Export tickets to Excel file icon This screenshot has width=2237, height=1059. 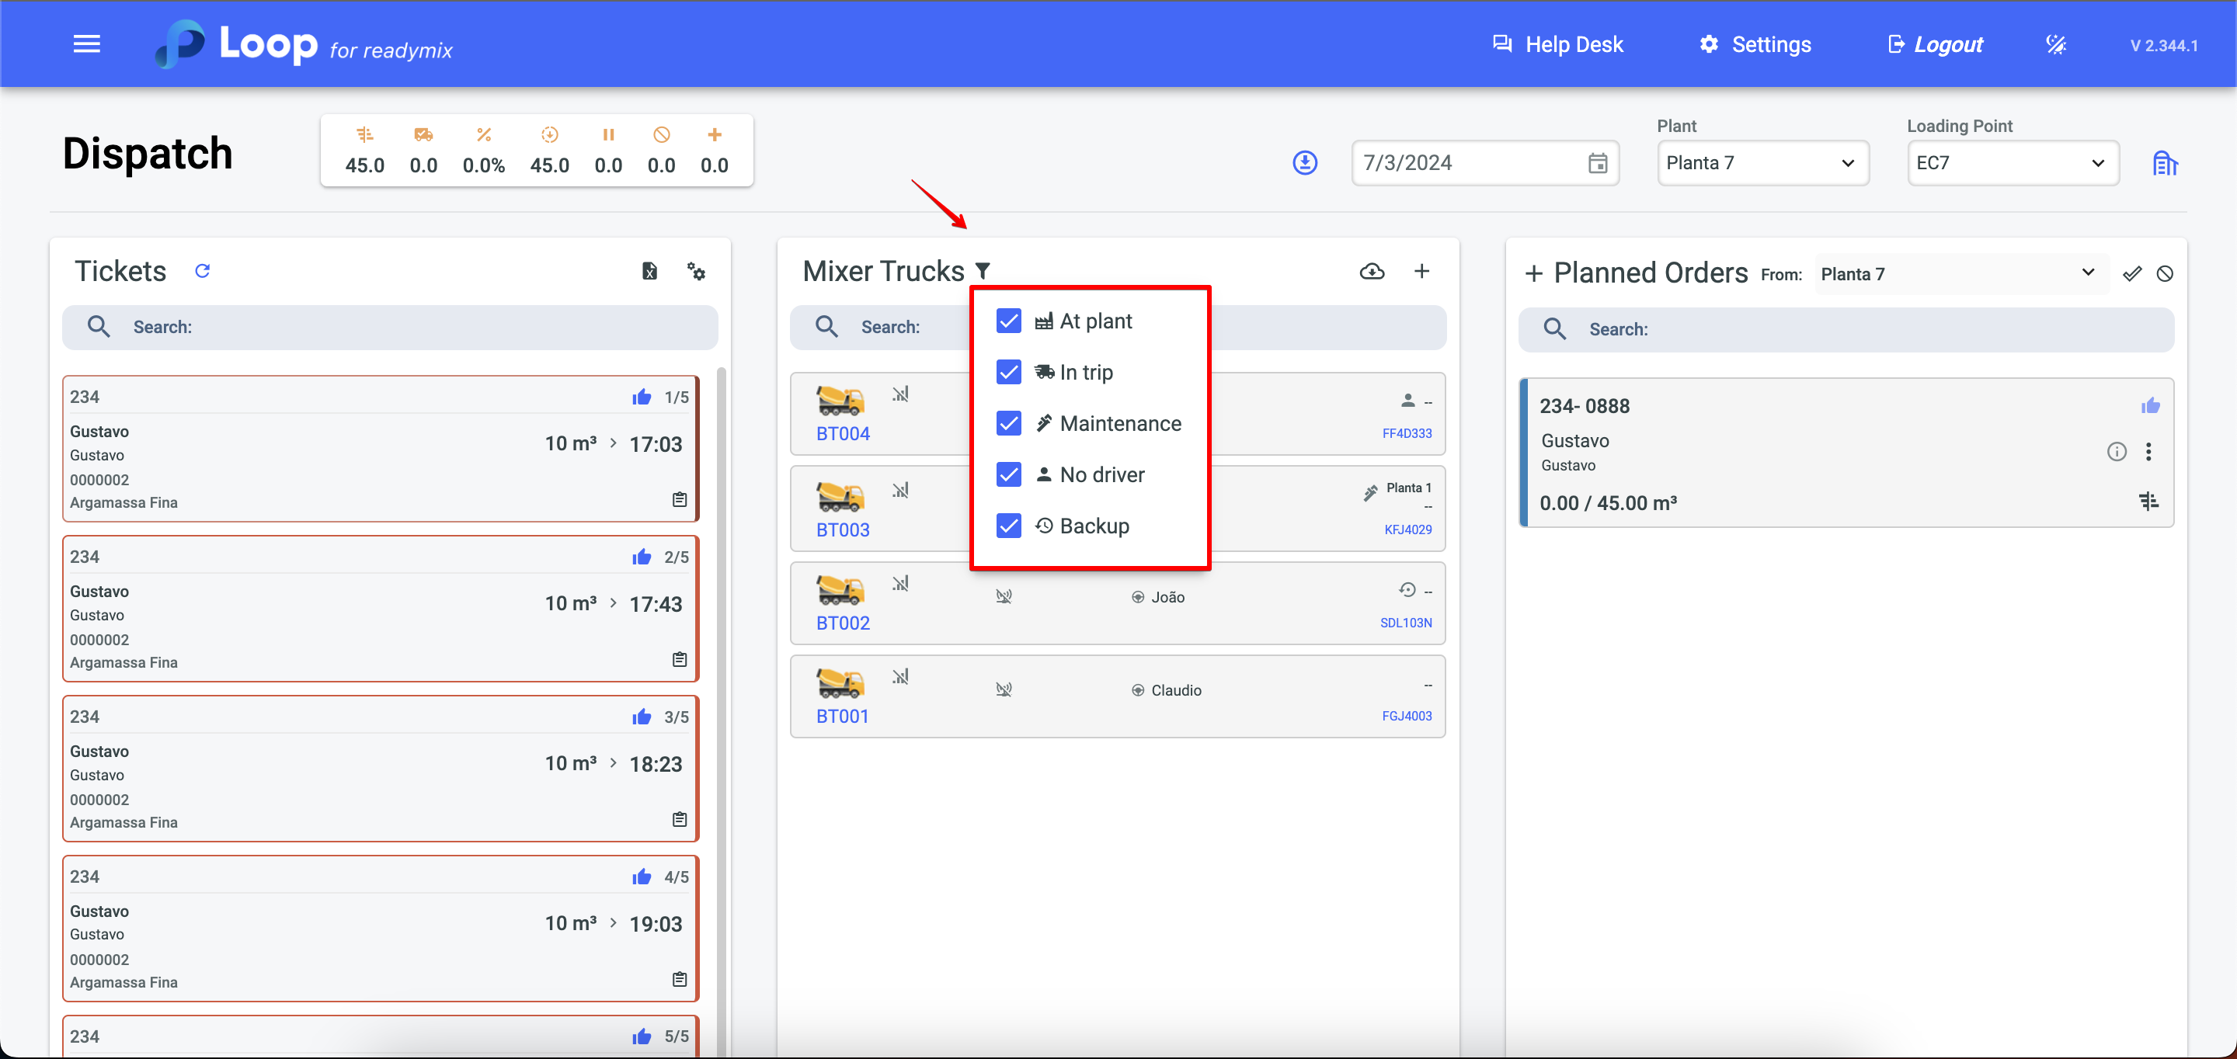pyautogui.click(x=649, y=272)
